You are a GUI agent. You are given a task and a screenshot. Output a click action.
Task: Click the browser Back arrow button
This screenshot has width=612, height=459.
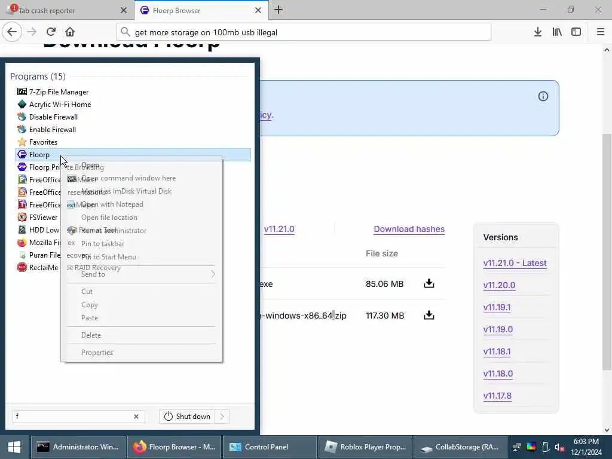(12, 32)
